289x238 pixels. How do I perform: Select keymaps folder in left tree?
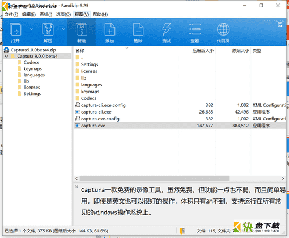(32, 68)
